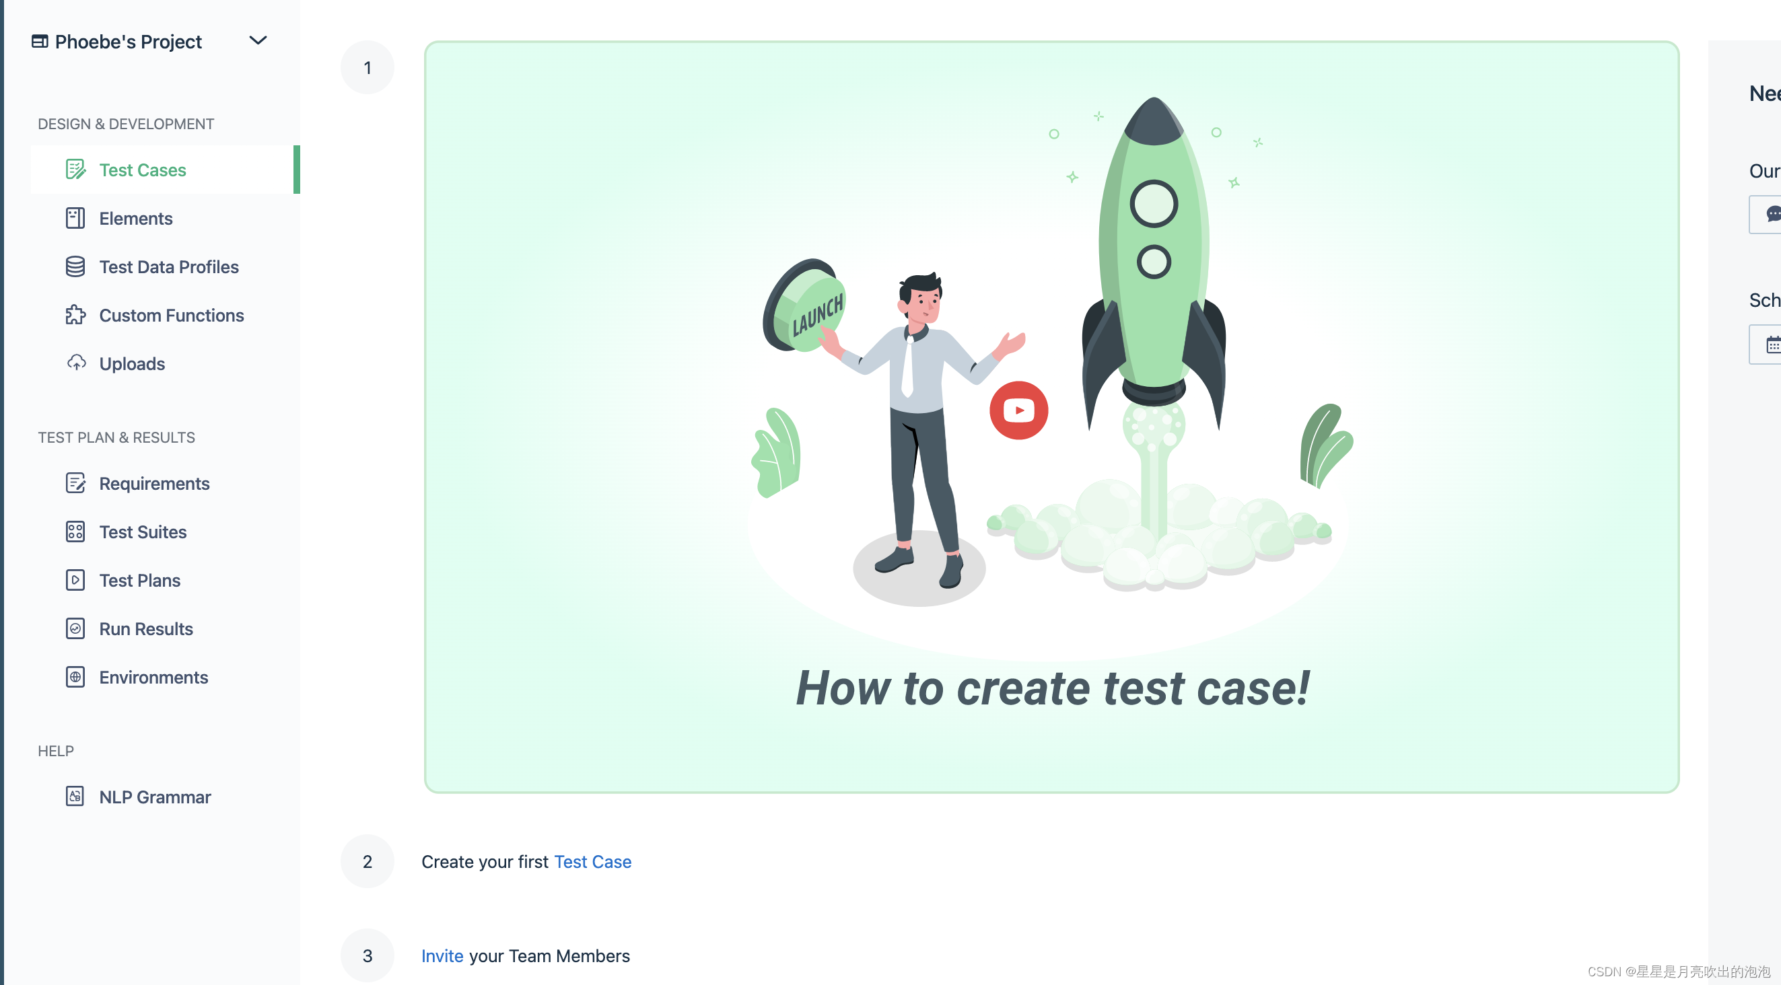Click the Custom Functions puzzle icon
Screen dimensions: 1781x985
coord(75,314)
